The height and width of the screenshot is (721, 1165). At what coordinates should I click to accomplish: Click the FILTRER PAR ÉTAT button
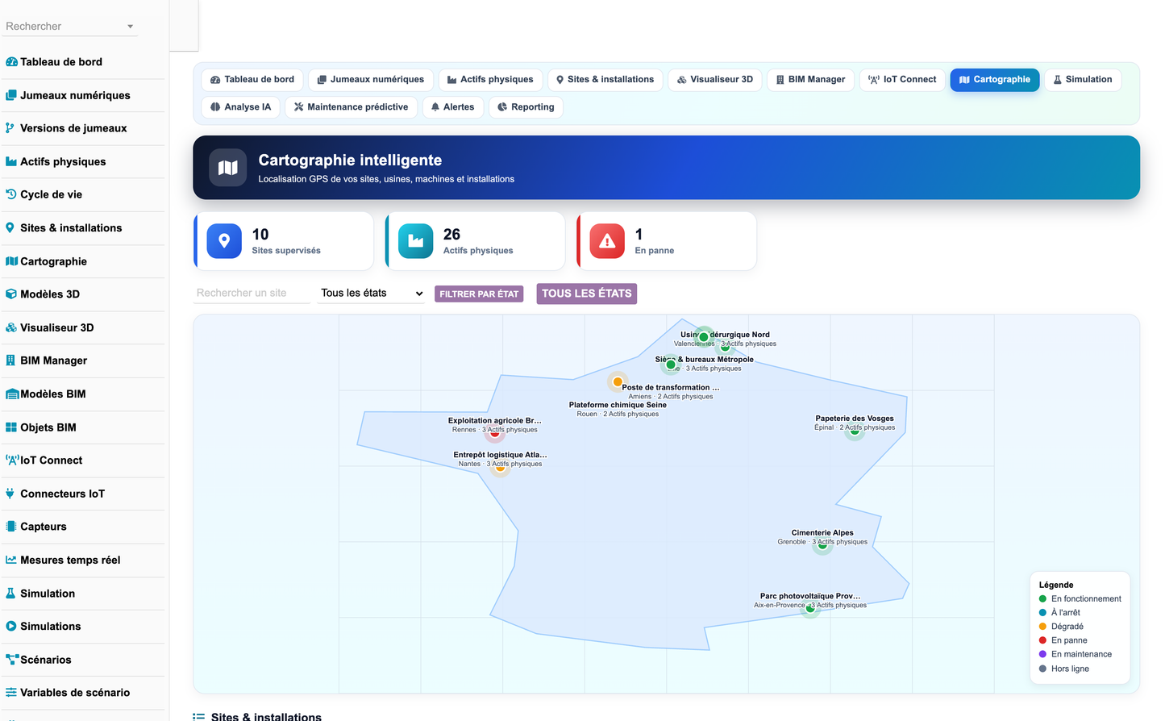(479, 294)
